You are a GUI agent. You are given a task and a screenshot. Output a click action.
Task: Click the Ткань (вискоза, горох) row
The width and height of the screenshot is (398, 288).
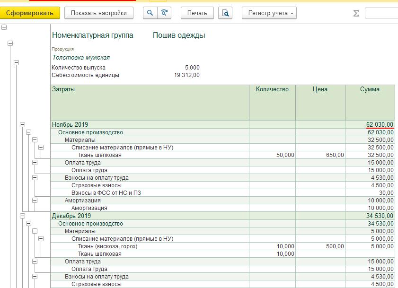222,246
